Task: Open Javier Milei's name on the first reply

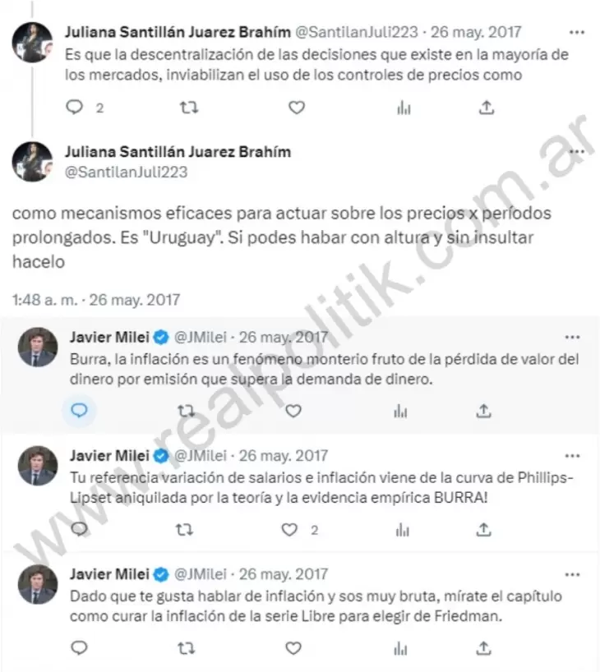Action: coord(109,338)
